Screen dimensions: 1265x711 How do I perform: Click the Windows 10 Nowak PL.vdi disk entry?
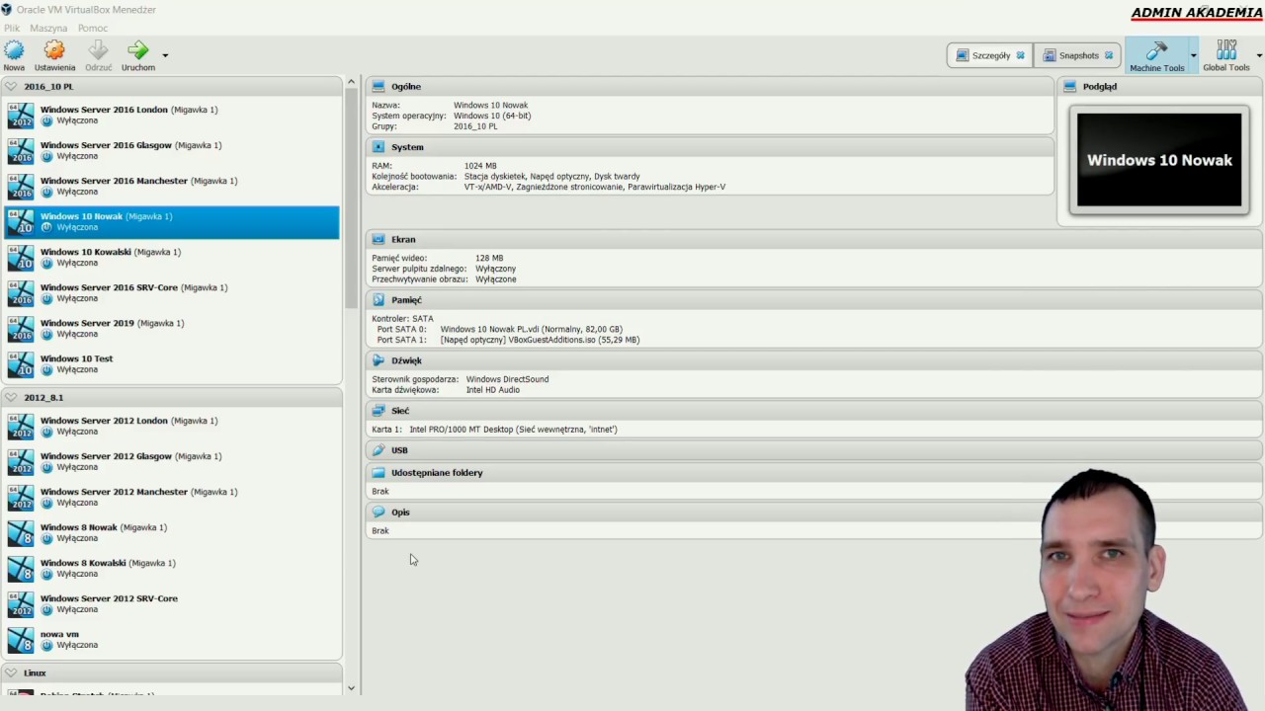coord(532,329)
